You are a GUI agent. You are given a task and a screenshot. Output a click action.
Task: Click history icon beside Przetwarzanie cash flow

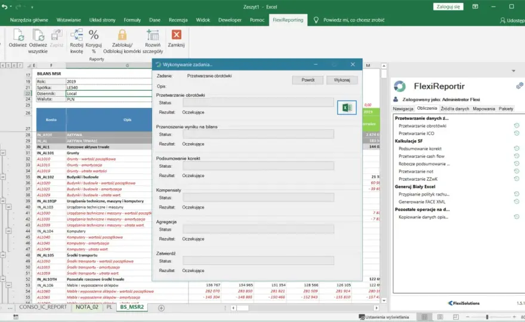tap(517, 156)
